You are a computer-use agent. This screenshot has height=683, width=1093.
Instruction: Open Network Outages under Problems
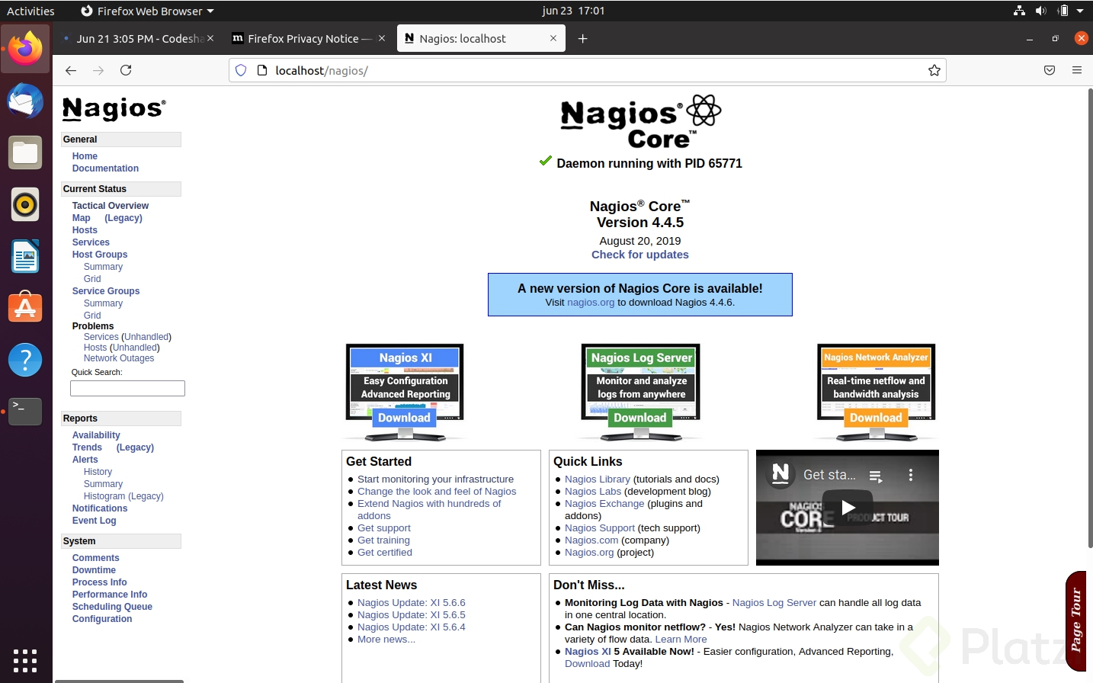[119, 358]
